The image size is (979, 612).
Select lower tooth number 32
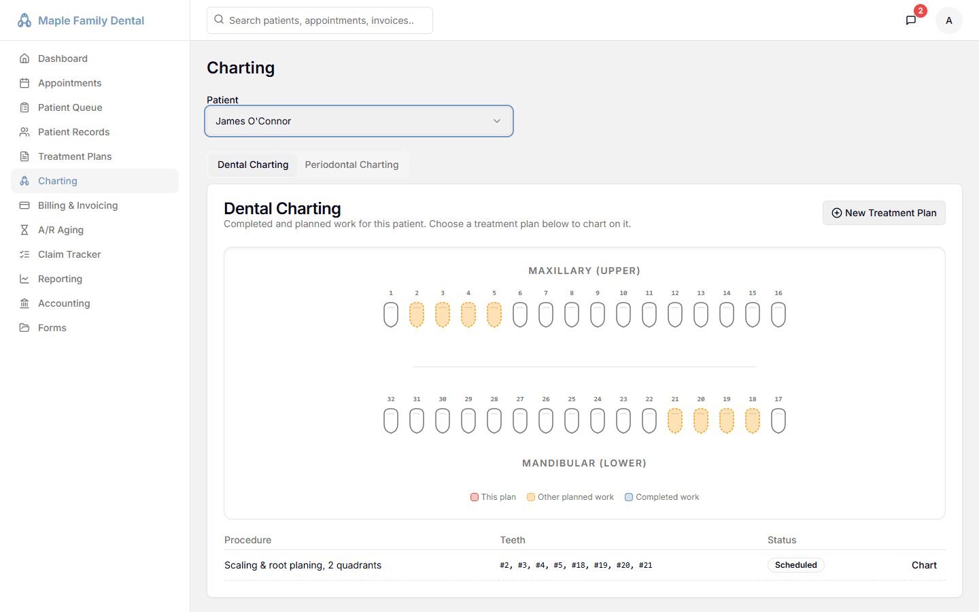click(x=391, y=421)
